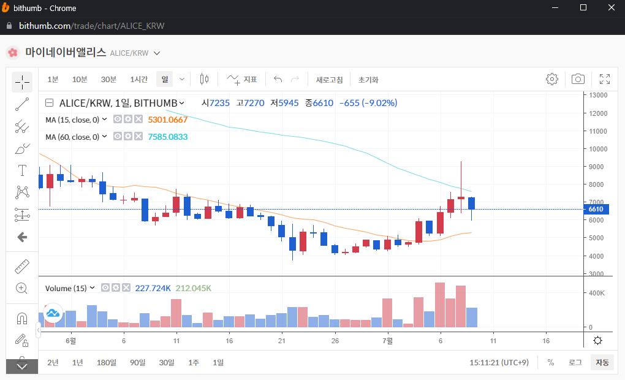Toggle the 자동 auto scale
Viewport: 625px width, 380px height.
pos(602,362)
